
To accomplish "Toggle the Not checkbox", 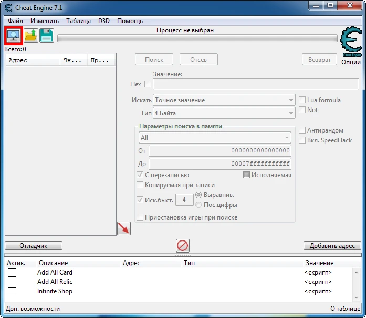I will pos(302,109).
